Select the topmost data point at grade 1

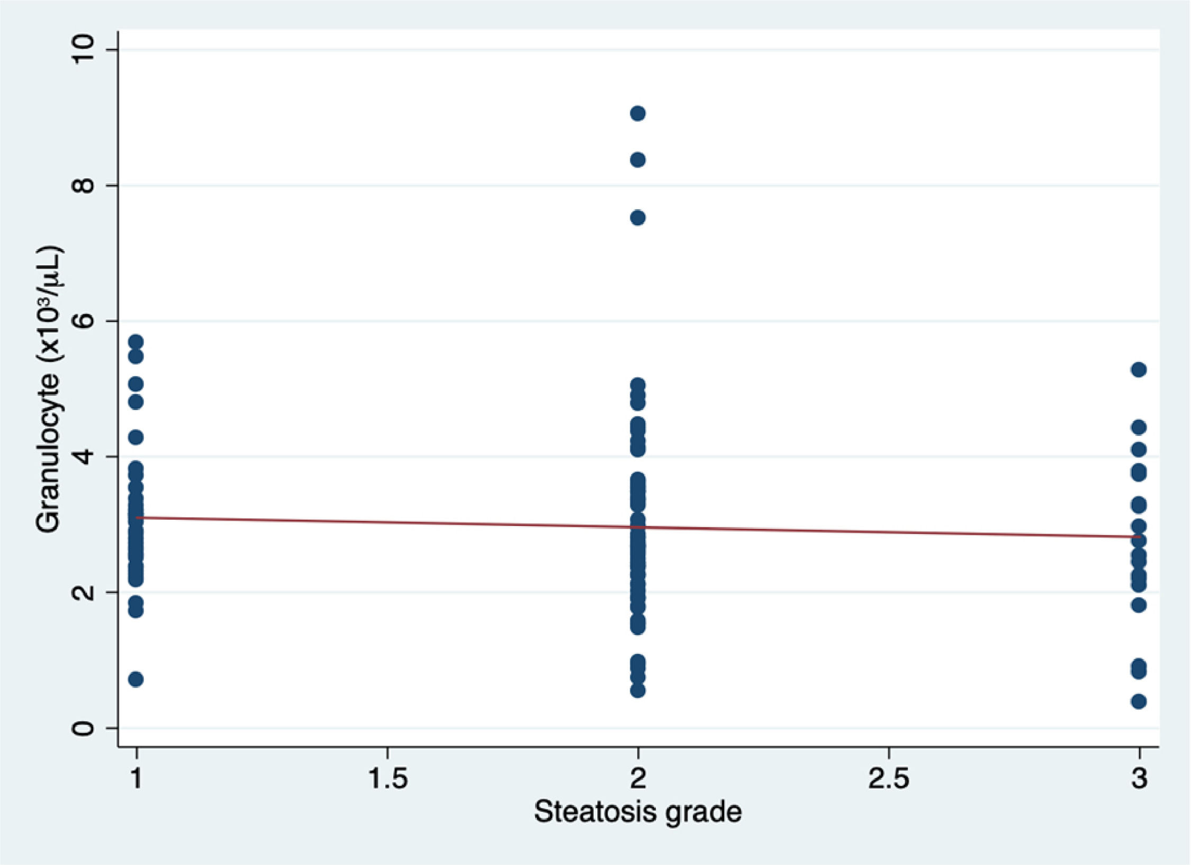136,341
